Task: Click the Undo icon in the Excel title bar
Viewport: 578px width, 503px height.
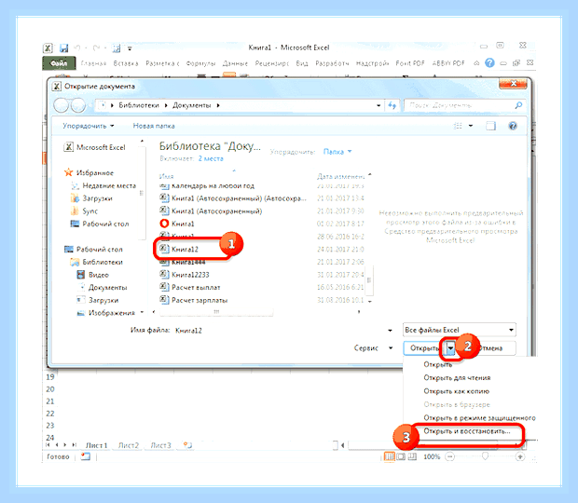Action: click(77, 48)
